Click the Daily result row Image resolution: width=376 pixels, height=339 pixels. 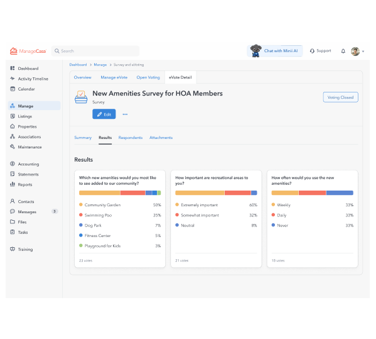(313, 215)
